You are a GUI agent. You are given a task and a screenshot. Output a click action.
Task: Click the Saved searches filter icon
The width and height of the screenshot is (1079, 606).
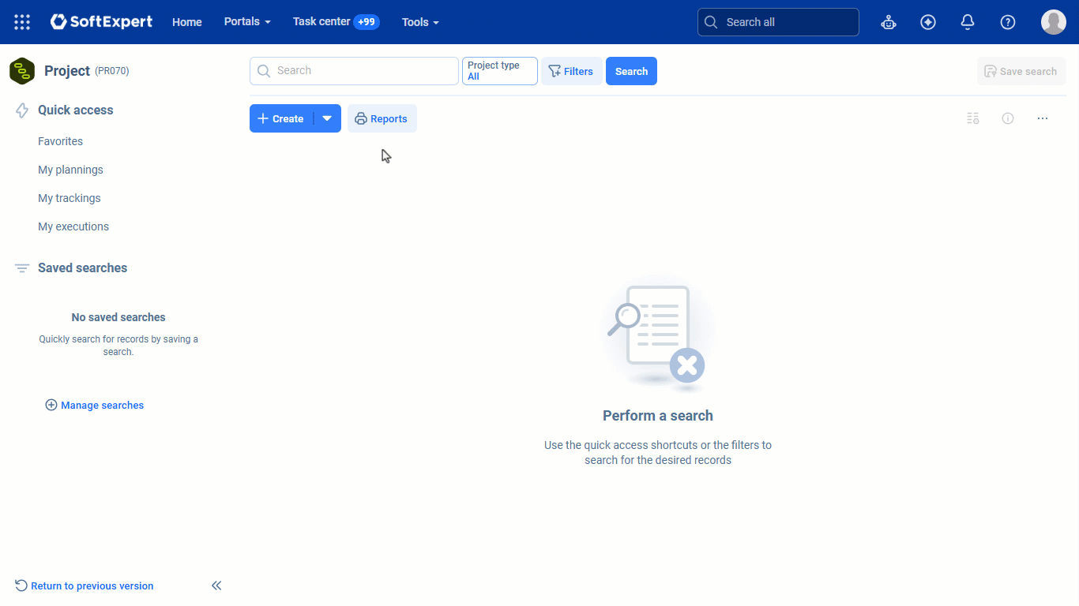[x=22, y=268]
